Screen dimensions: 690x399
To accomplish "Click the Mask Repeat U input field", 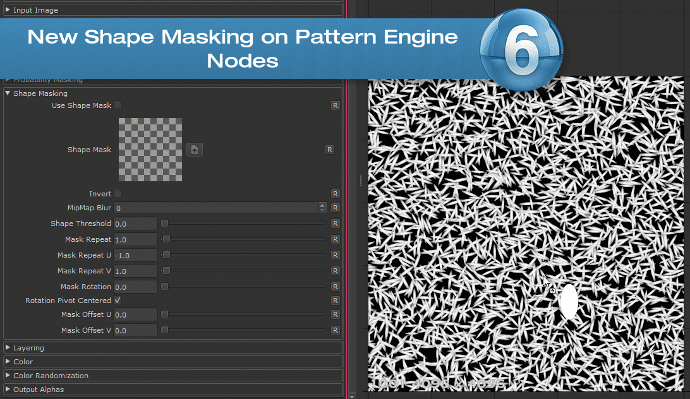I will click(135, 255).
